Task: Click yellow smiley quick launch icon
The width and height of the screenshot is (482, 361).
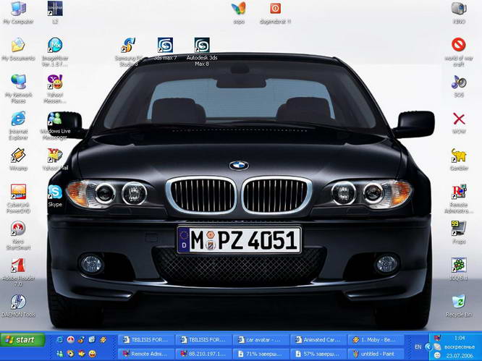Action: click(92, 354)
